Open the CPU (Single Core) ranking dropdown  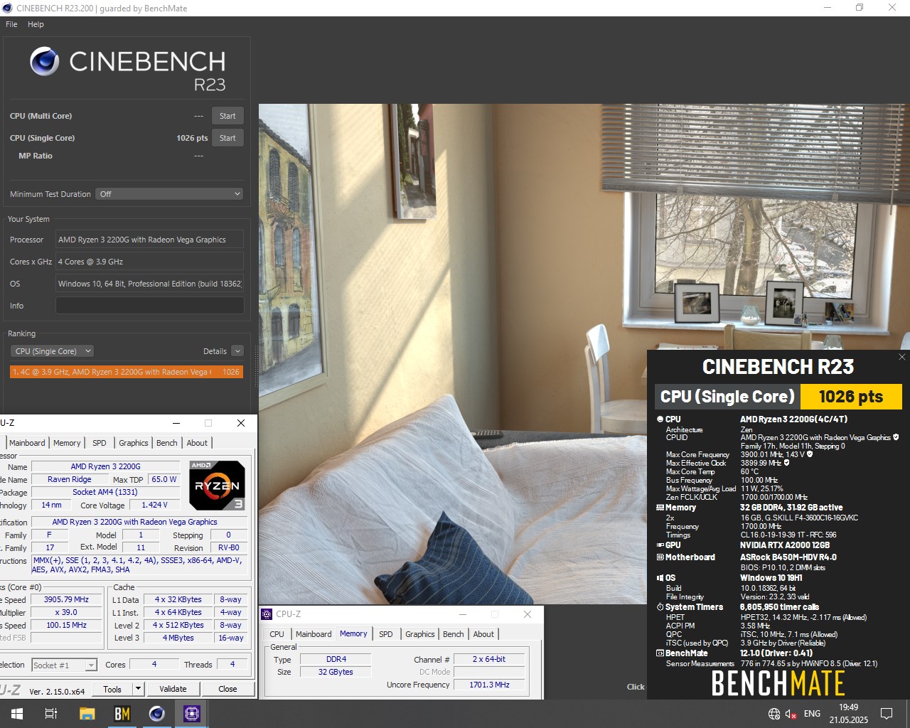click(x=52, y=351)
